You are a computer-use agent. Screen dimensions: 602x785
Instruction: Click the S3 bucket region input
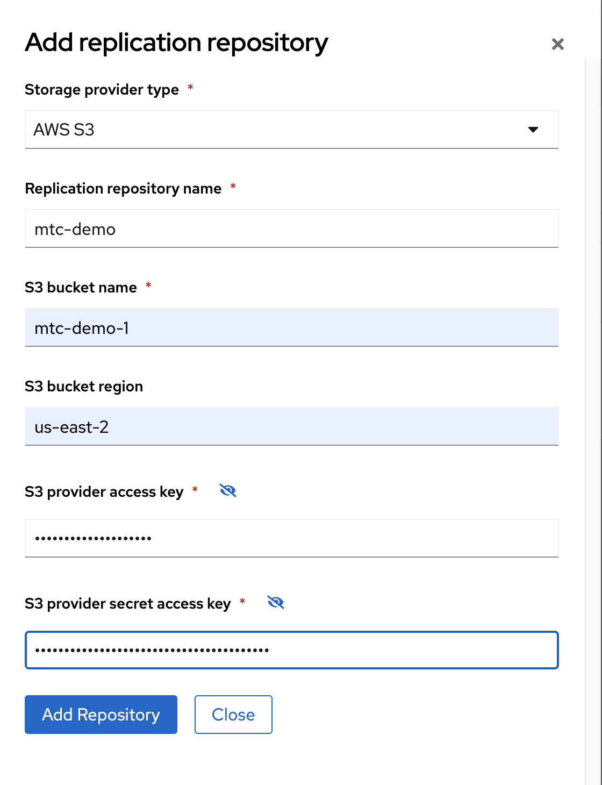pos(291,427)
